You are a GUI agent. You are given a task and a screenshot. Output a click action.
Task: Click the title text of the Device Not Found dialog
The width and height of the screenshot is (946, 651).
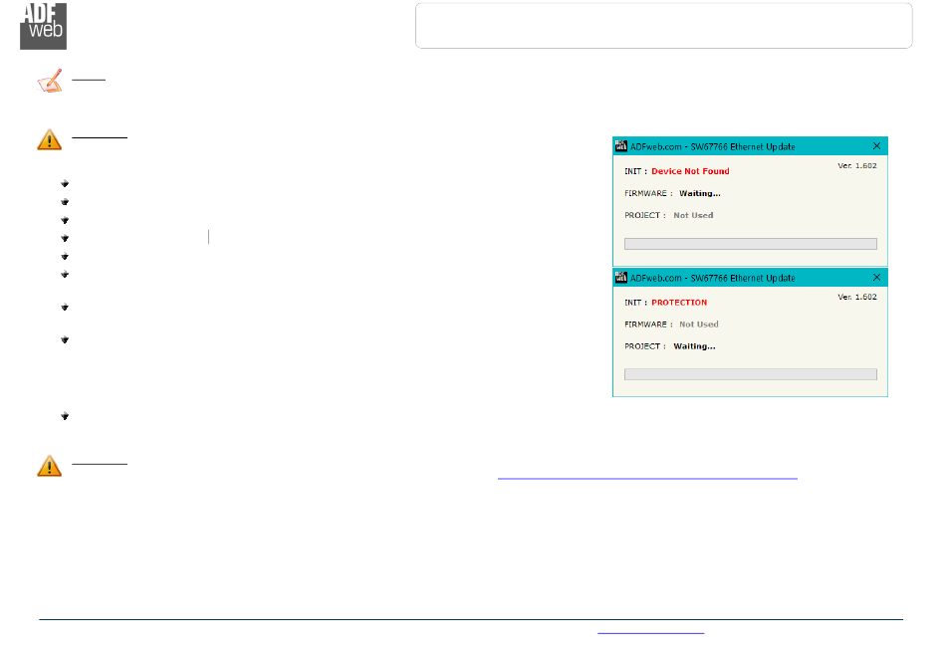click(713, 146)
